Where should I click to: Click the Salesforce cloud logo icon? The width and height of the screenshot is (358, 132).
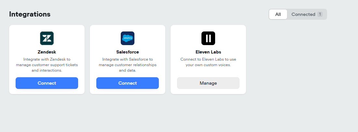coord(127,38)
